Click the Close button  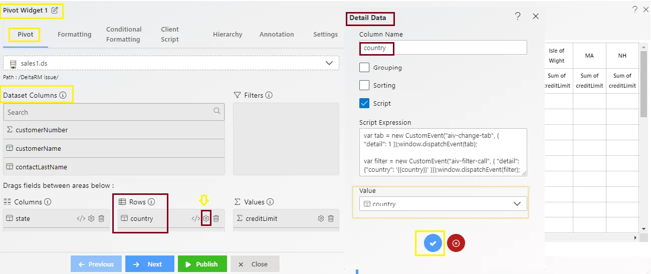[x=255, y=264]
